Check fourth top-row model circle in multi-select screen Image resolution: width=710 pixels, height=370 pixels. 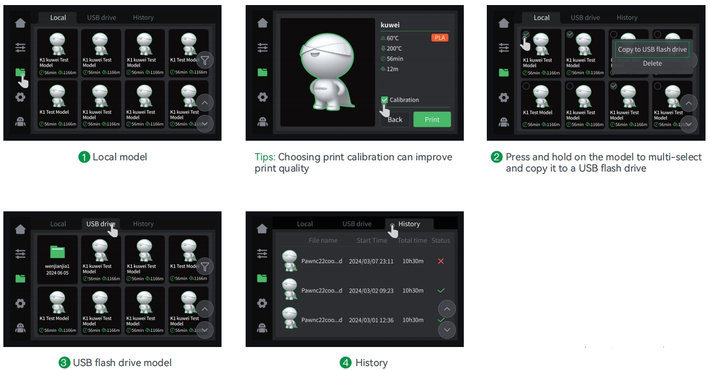[x=657, y=35]
